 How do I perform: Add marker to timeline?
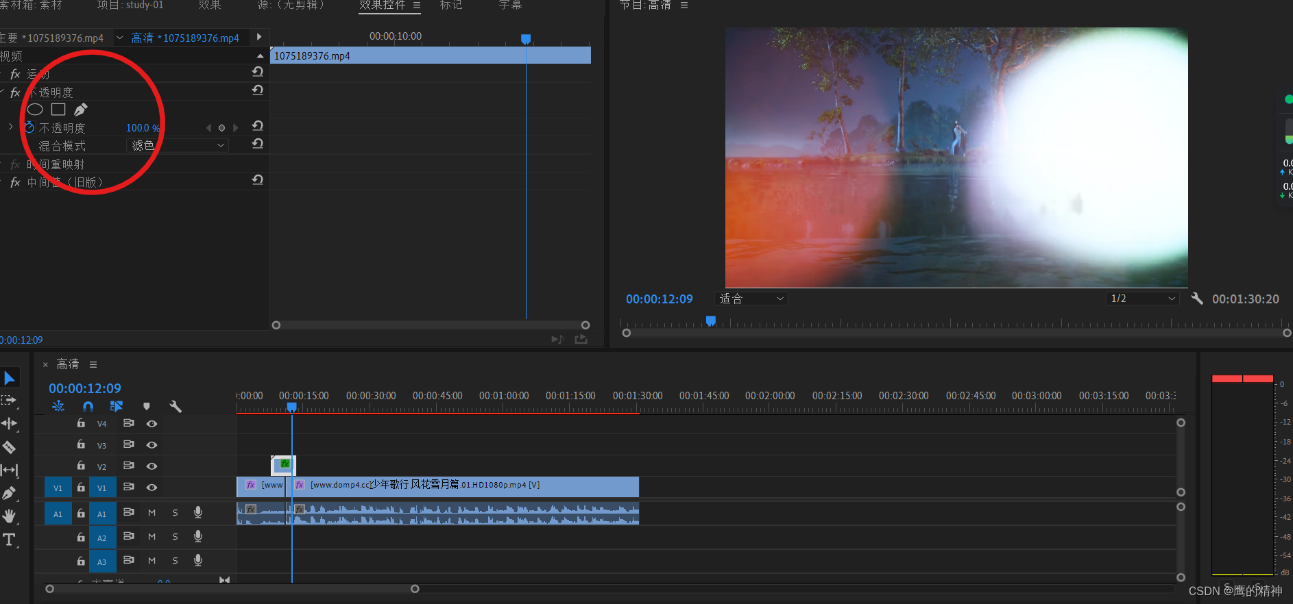click(x=146, y=407)
